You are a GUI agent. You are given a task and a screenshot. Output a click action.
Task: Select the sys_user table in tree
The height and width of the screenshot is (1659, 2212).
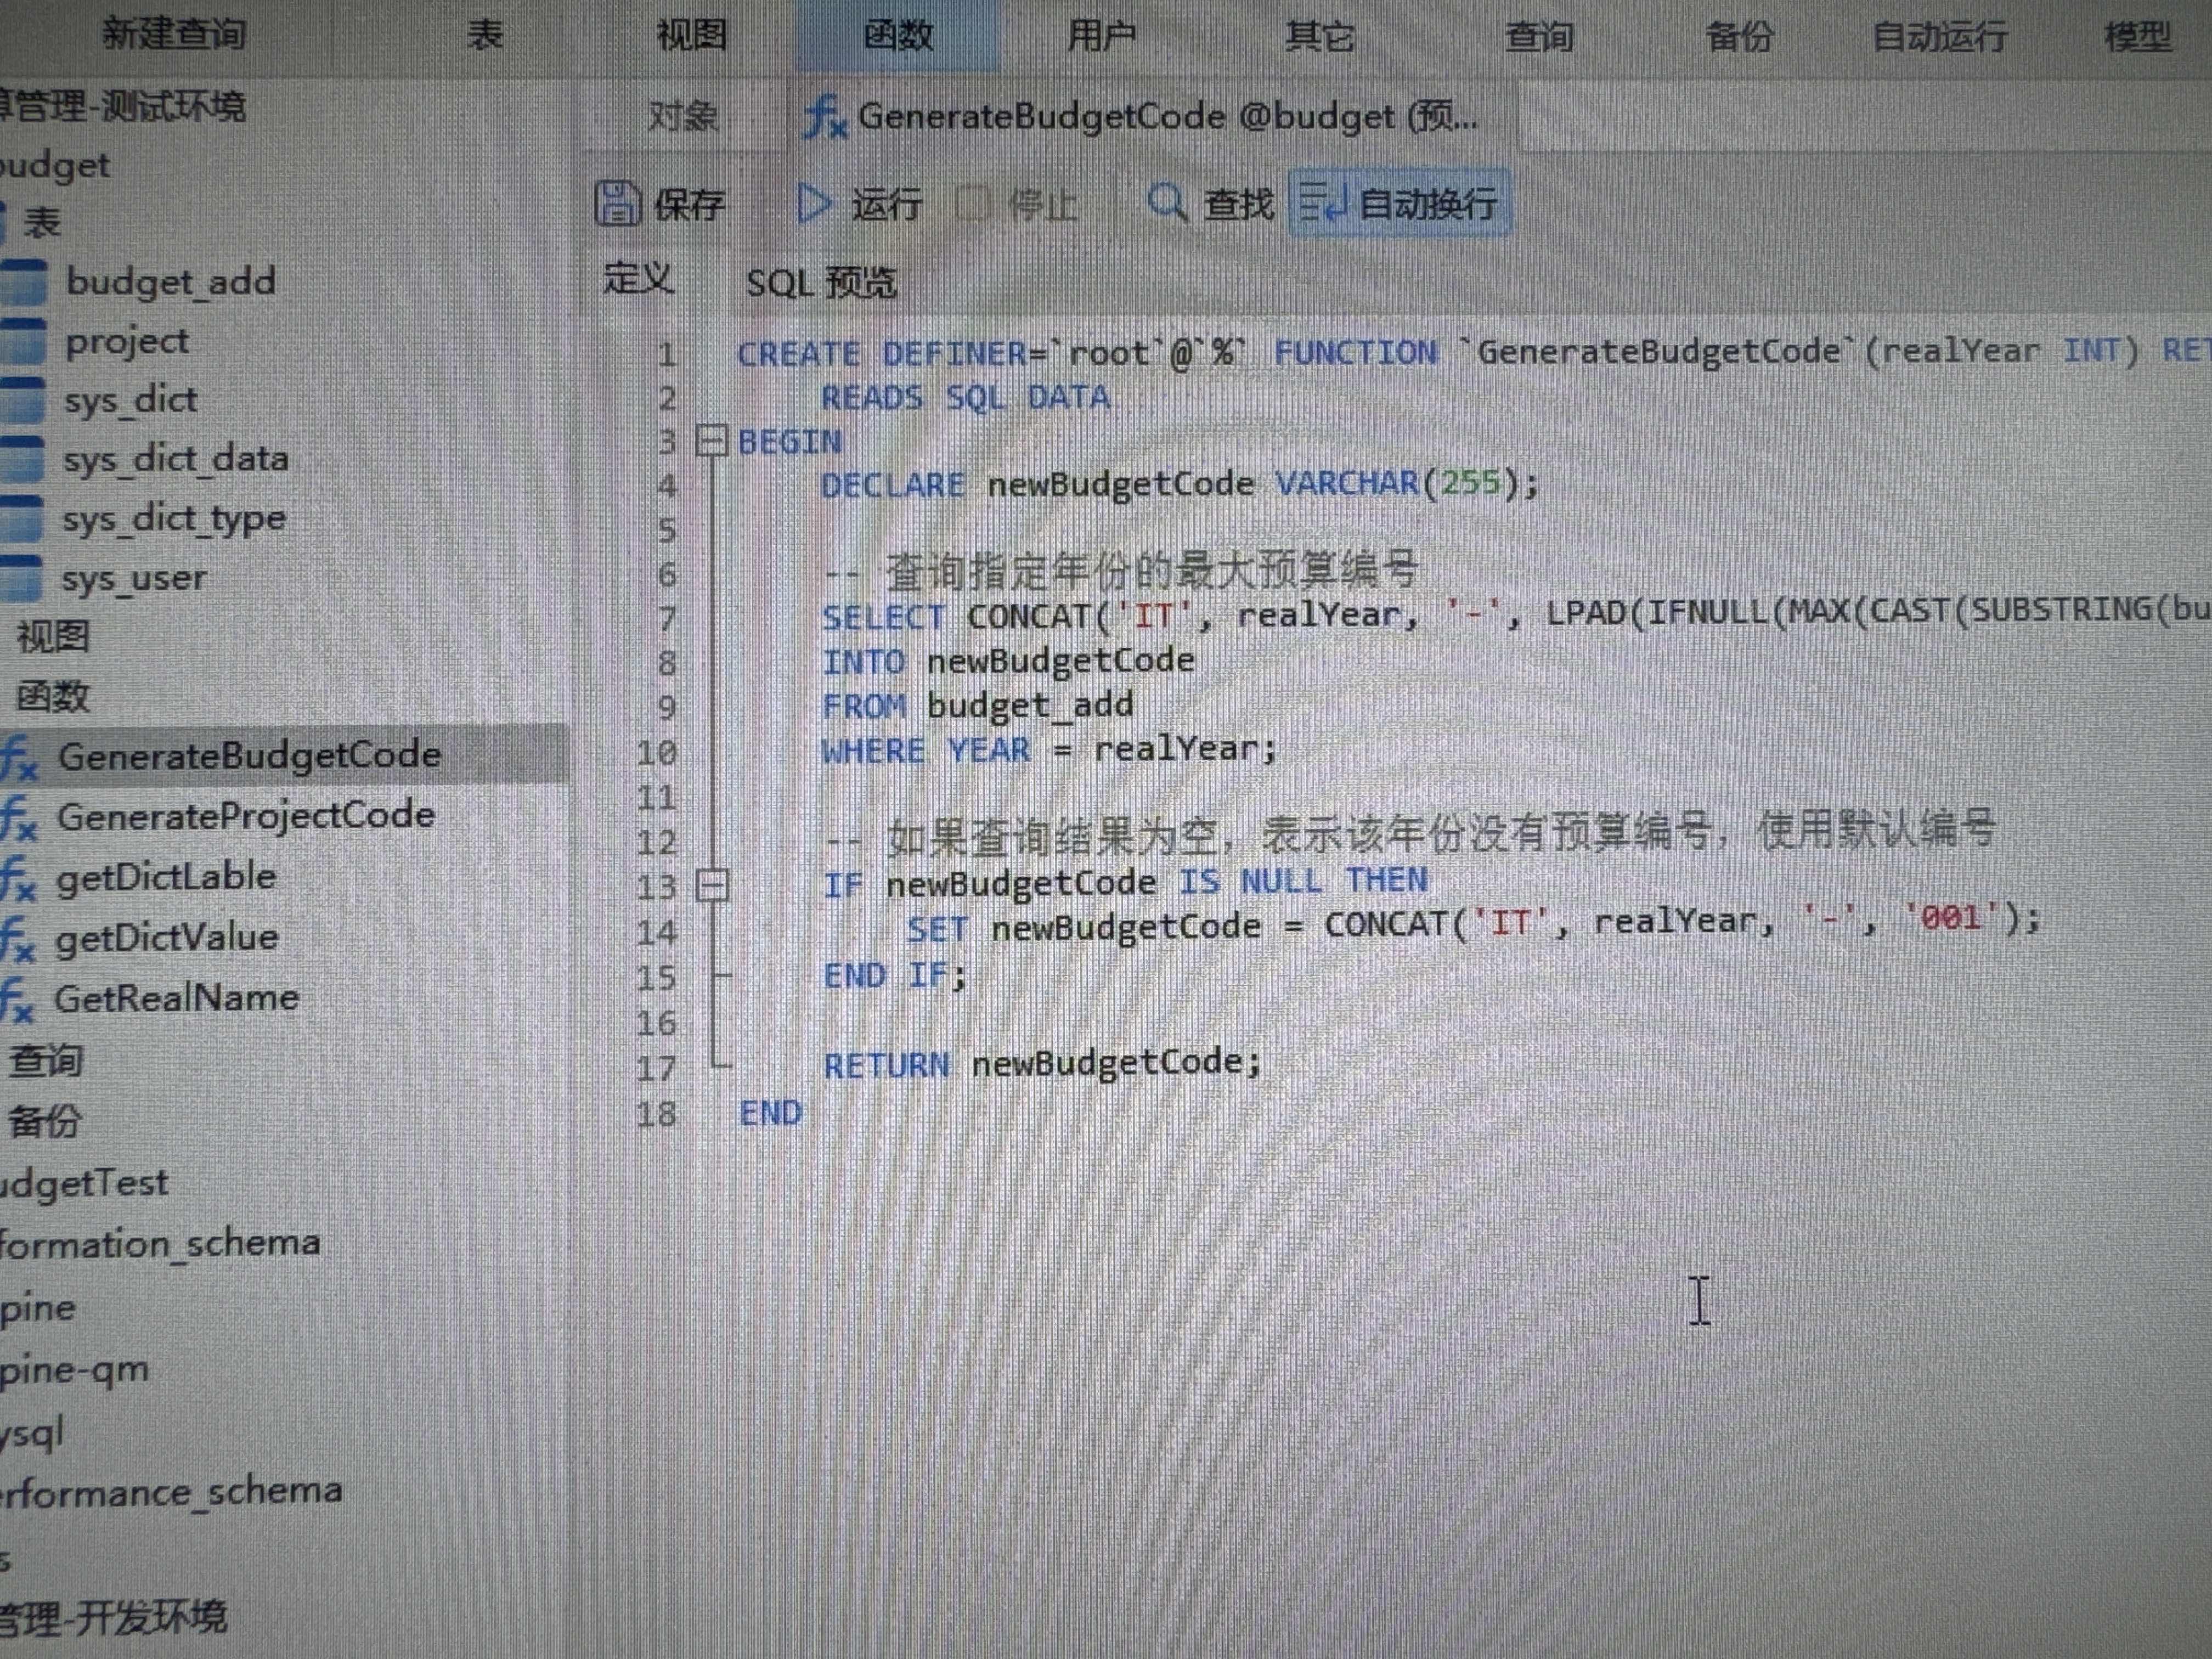tap(134, 578)
